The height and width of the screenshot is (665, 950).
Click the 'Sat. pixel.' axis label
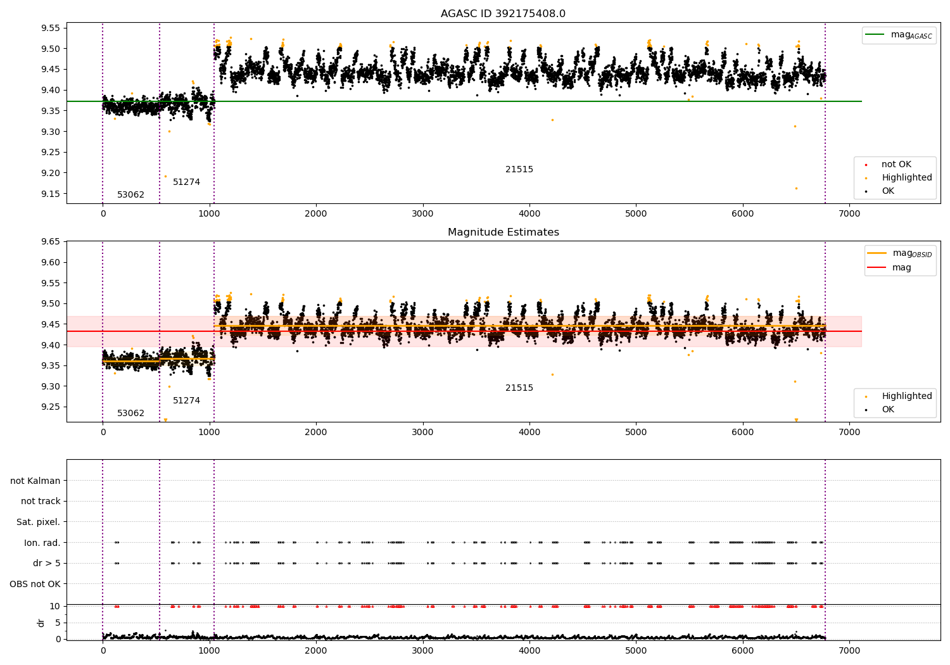[39, 522]
